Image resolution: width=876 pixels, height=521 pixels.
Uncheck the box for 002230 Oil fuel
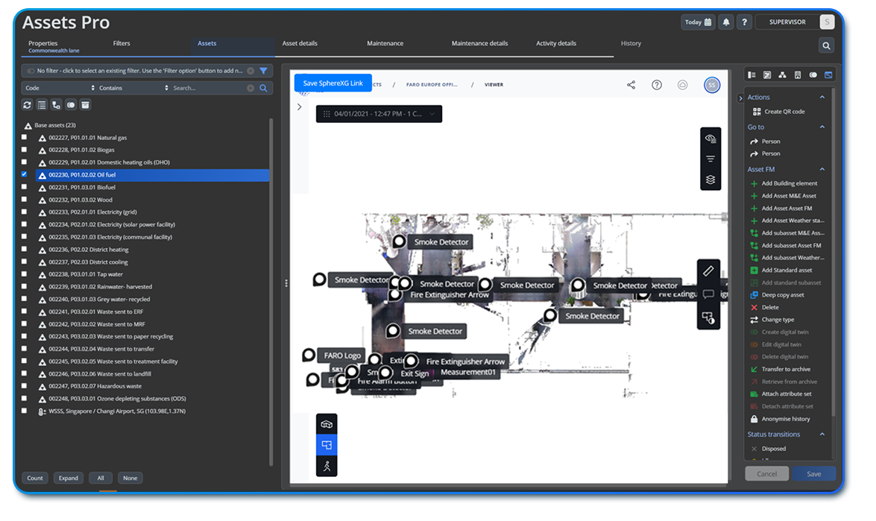(24, 174)
